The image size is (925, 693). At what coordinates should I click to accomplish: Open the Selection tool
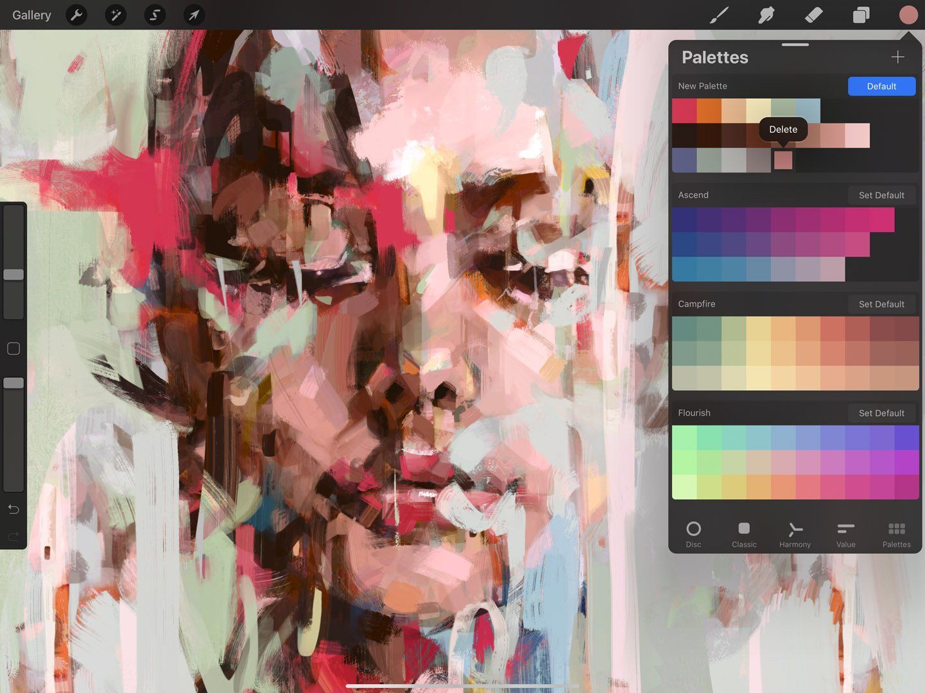click(x=155, y=15)
